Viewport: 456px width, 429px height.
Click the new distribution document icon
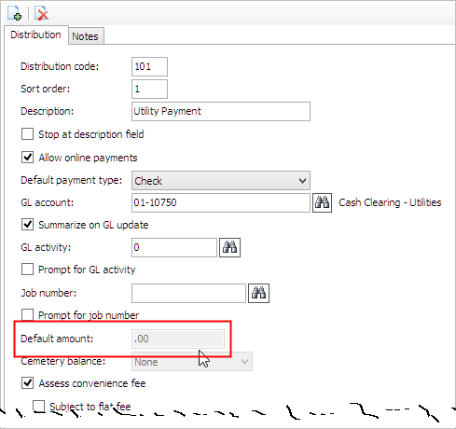click(14, 13)
